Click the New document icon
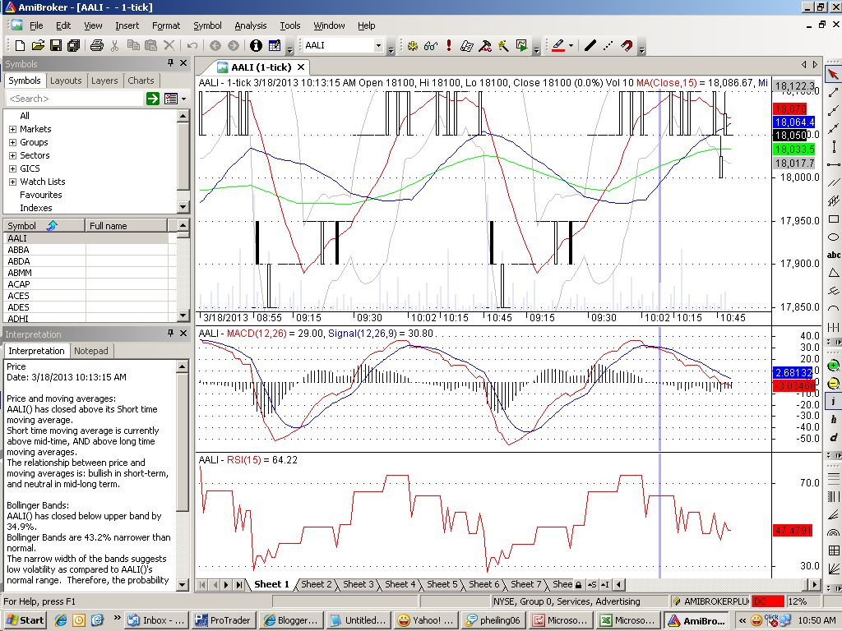842x631 pixels. (20, 46)
